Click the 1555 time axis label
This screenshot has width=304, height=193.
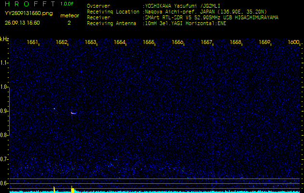pyautogui.click(x=148, y=42)
